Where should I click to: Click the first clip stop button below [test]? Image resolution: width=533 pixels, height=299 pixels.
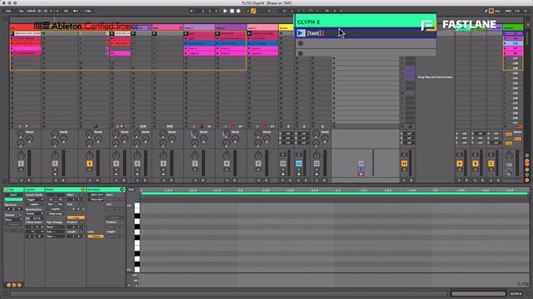pos(301,43)
